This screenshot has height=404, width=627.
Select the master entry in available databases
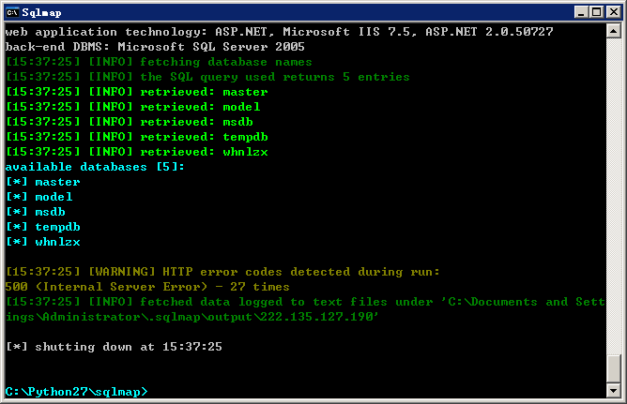[x=57, y=182]
